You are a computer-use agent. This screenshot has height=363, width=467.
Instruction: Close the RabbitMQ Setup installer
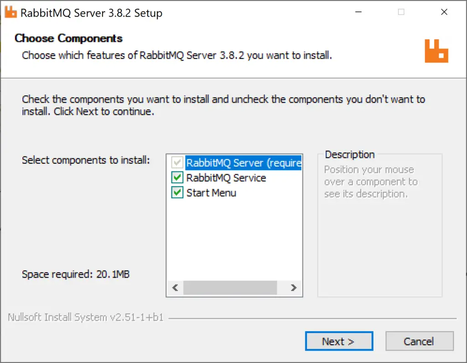tap(444, 12)
